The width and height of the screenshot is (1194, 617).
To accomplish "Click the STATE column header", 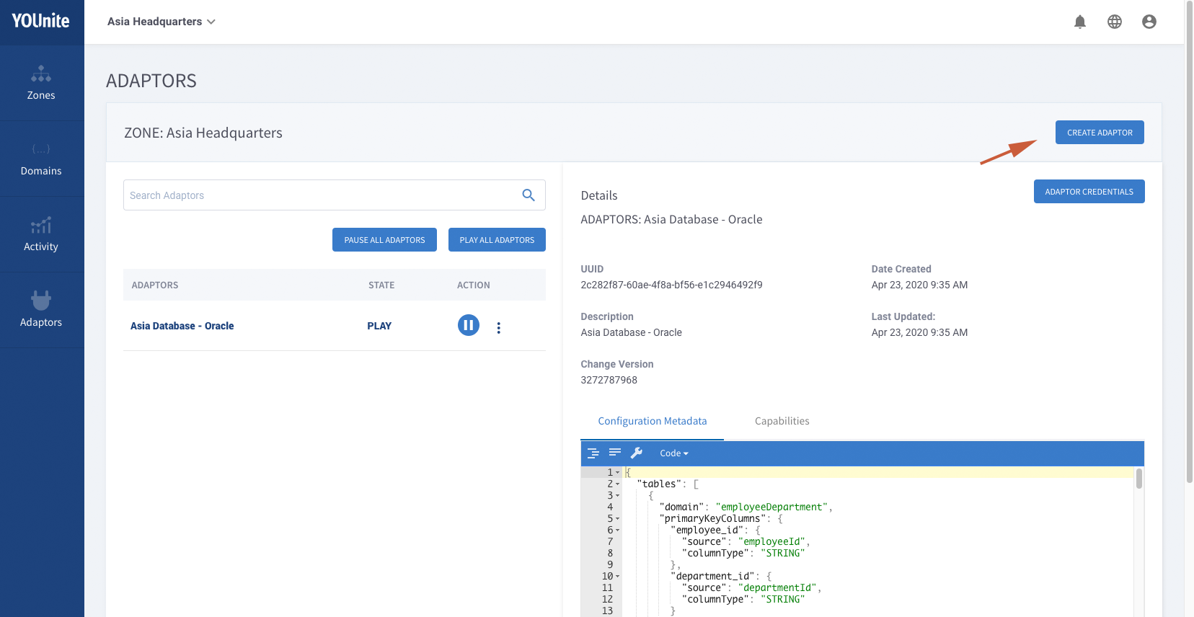I will pos(381,285).
